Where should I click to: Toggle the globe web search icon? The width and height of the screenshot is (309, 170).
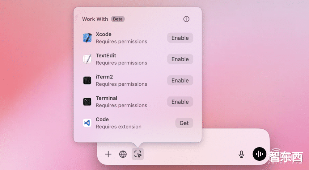pyautogui.click(x=123, y=154)
